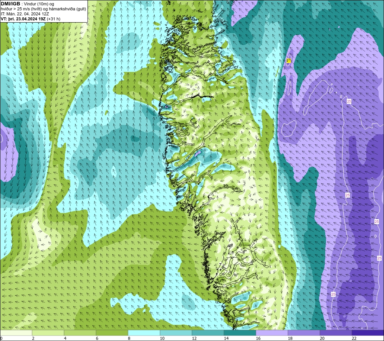Click the scale label '6'

[x=97, y=339]
